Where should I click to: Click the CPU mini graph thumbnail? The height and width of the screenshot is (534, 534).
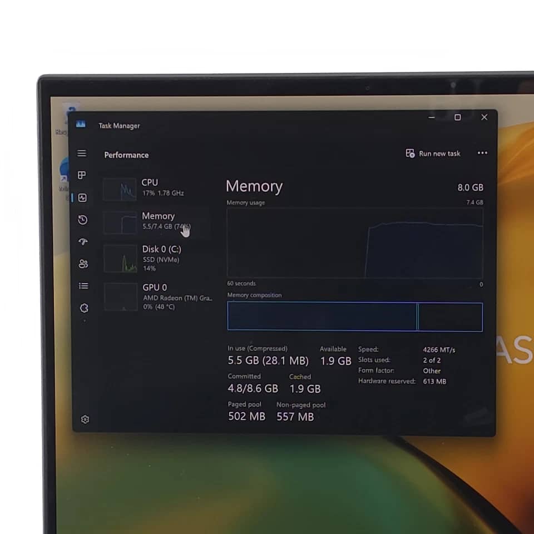point(120,189)
